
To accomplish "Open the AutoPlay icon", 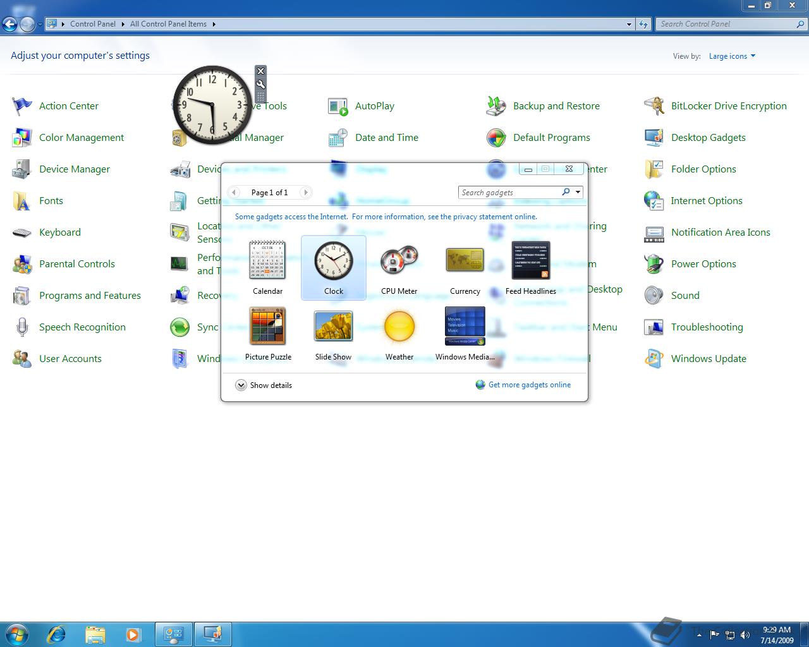I will (338, 106).
